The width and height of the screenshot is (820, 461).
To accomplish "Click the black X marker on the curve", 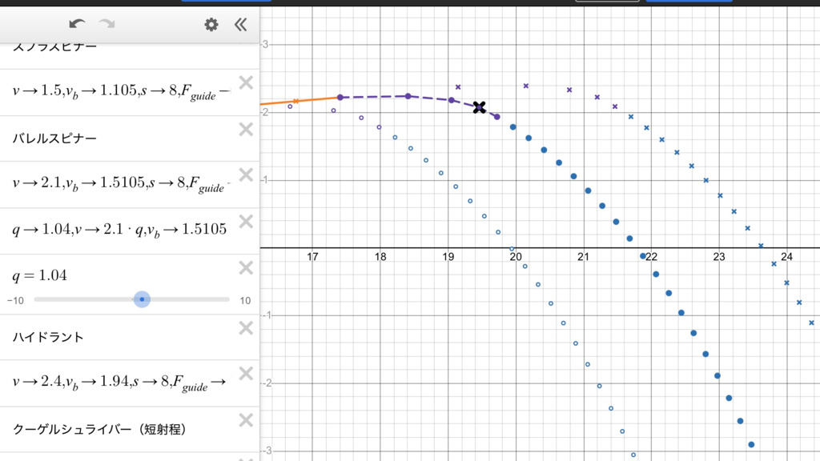I will click(479, 107).
